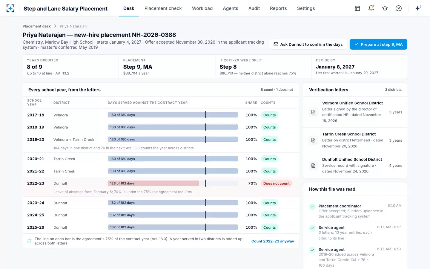Open the layout panel icon in the header
Viewport: 430px width, 269px height.
(x=357, y=8)
